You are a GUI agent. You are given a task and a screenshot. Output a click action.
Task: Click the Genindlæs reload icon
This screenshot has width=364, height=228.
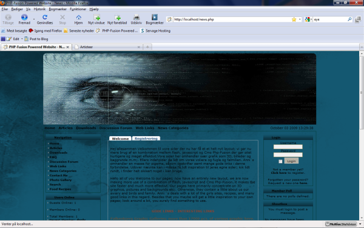coord(45,17)
